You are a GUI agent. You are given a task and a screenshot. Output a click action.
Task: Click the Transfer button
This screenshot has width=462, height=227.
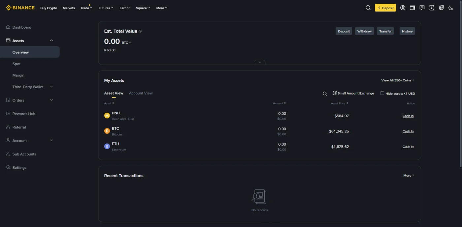click(385, 31)
